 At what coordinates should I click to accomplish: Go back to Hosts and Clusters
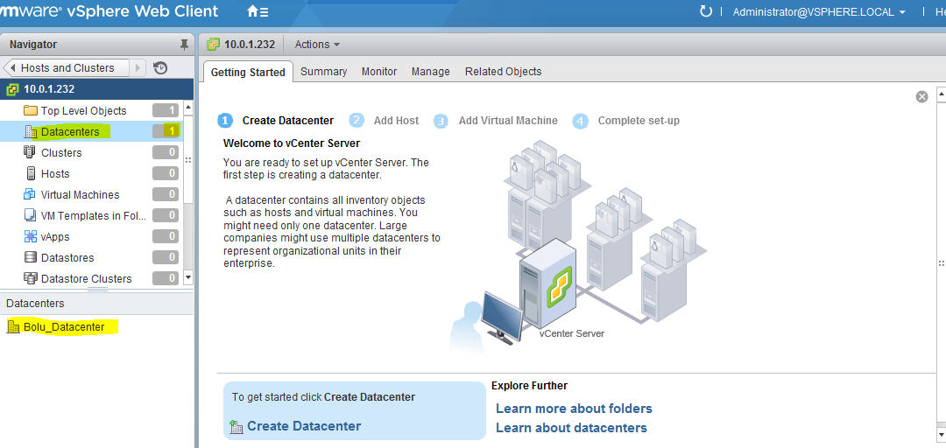(x=67, y=67)
